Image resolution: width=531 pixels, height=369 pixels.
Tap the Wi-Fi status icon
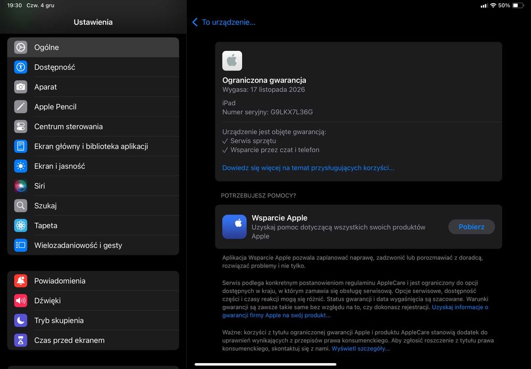coord(493,5)
